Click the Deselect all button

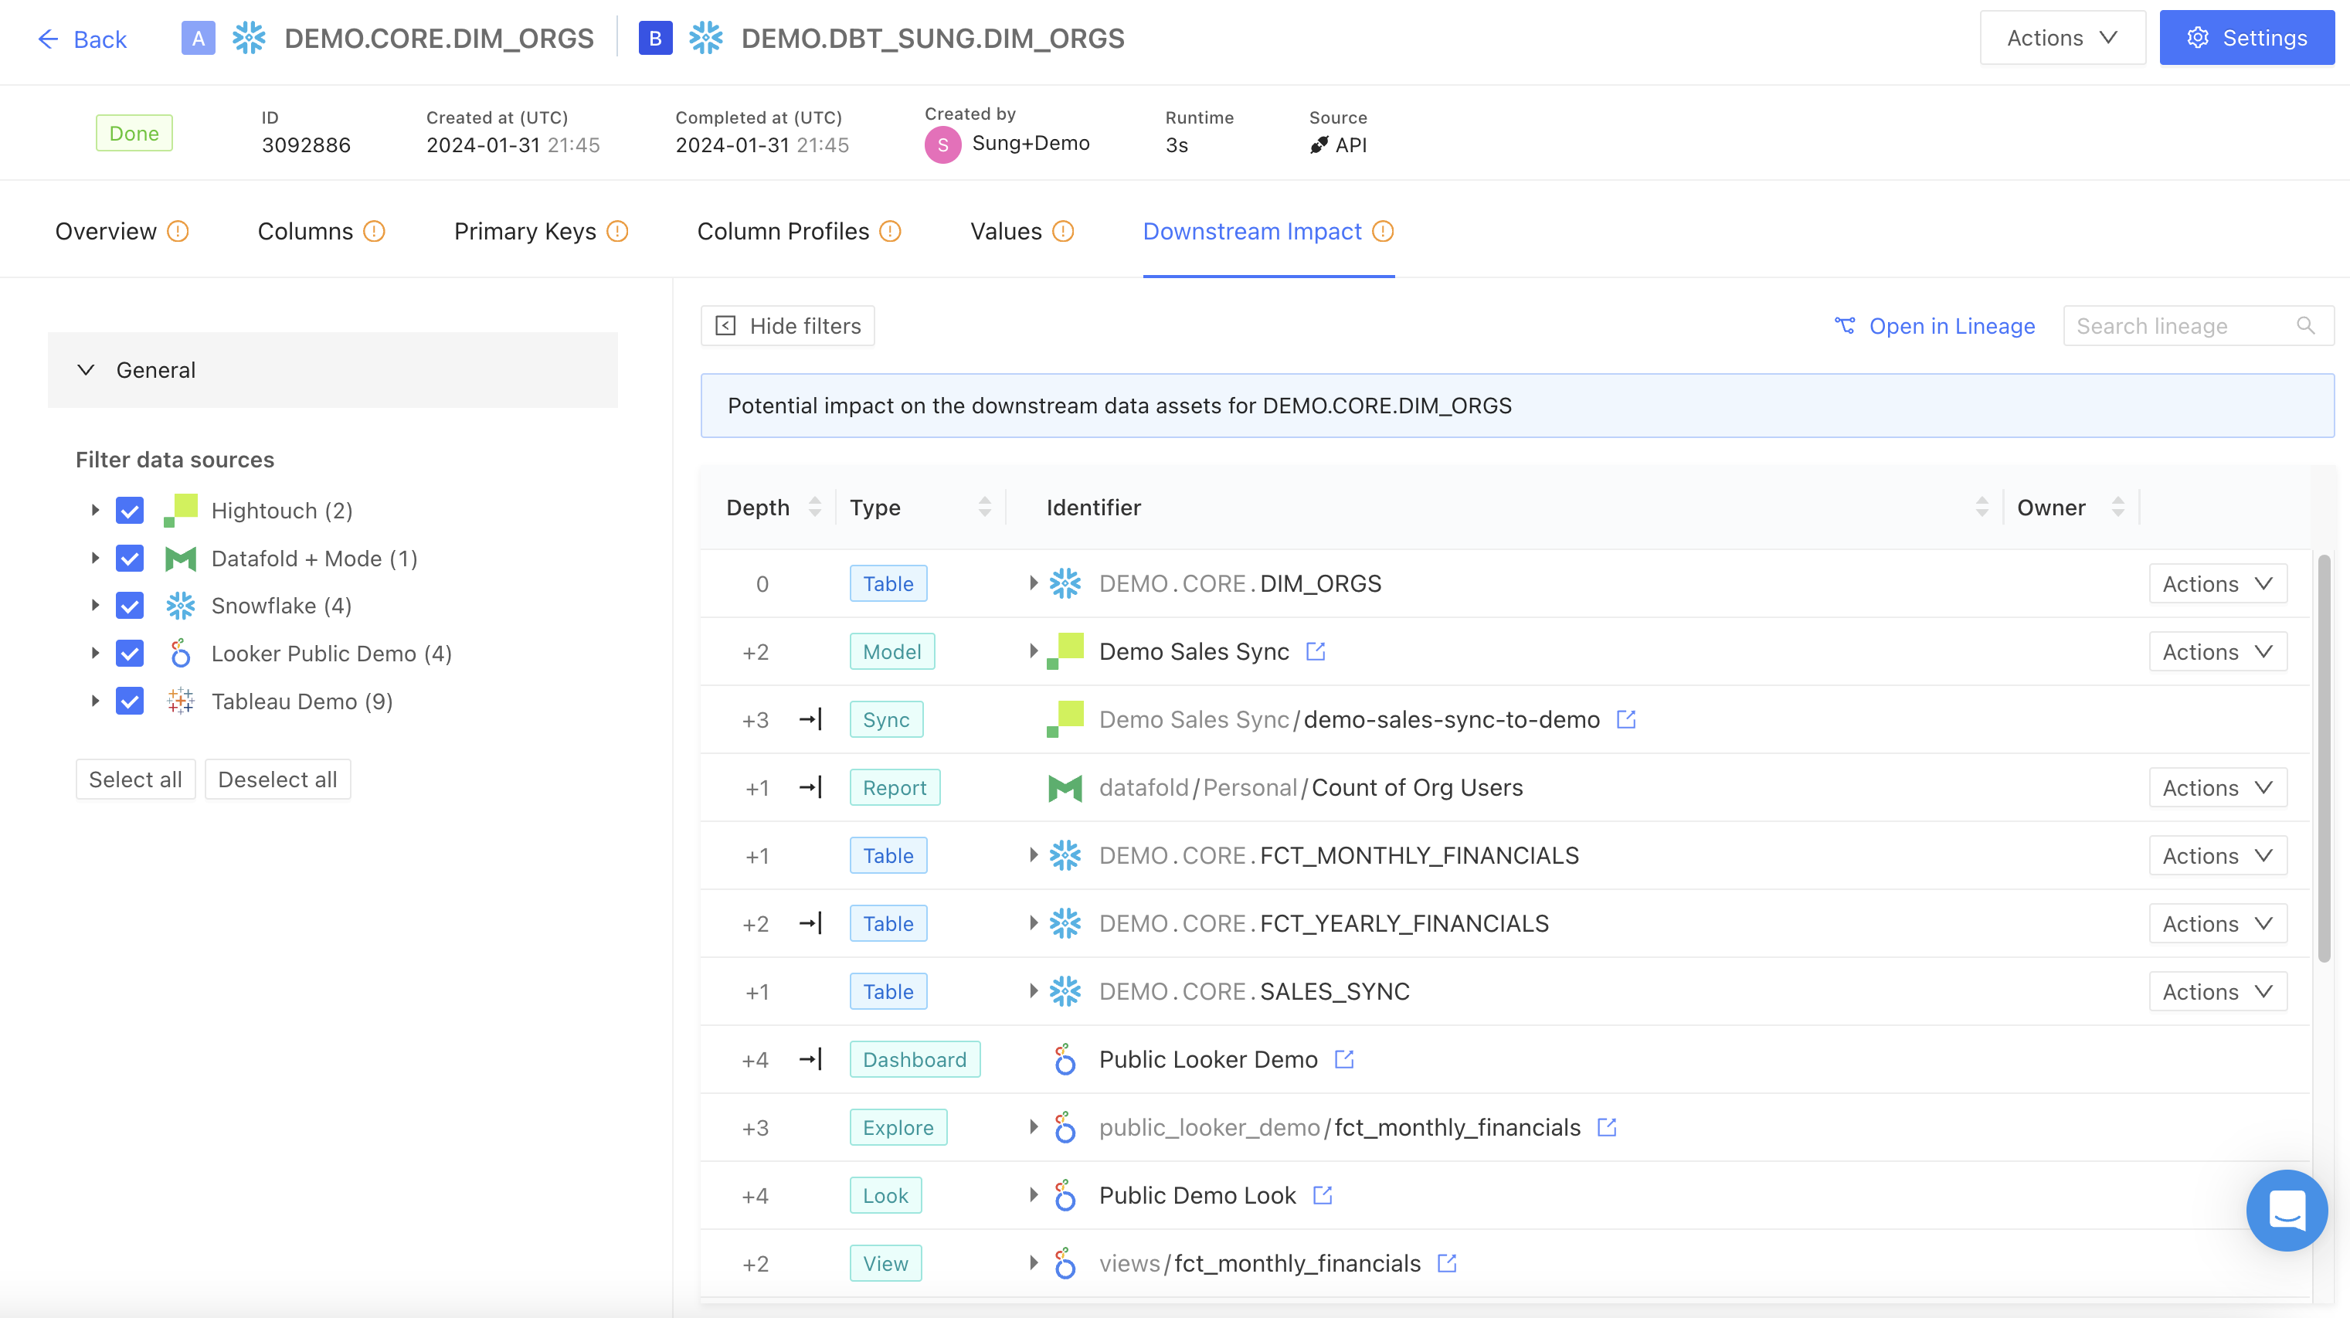(277, 780)
